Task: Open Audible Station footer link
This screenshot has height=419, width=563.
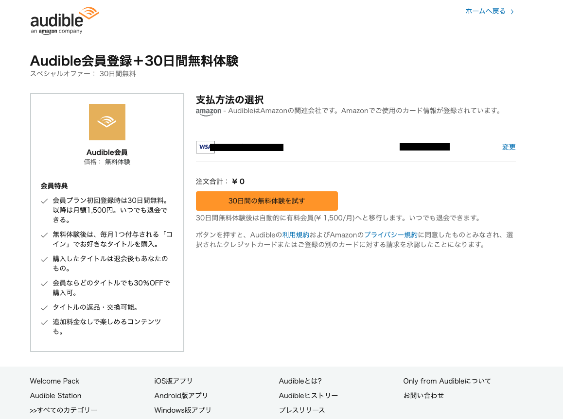Action: (55, 396)
